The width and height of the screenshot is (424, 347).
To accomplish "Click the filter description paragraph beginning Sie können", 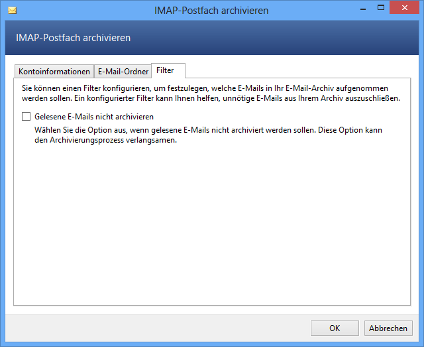I will pyautogui.click(x=211, y=93).
